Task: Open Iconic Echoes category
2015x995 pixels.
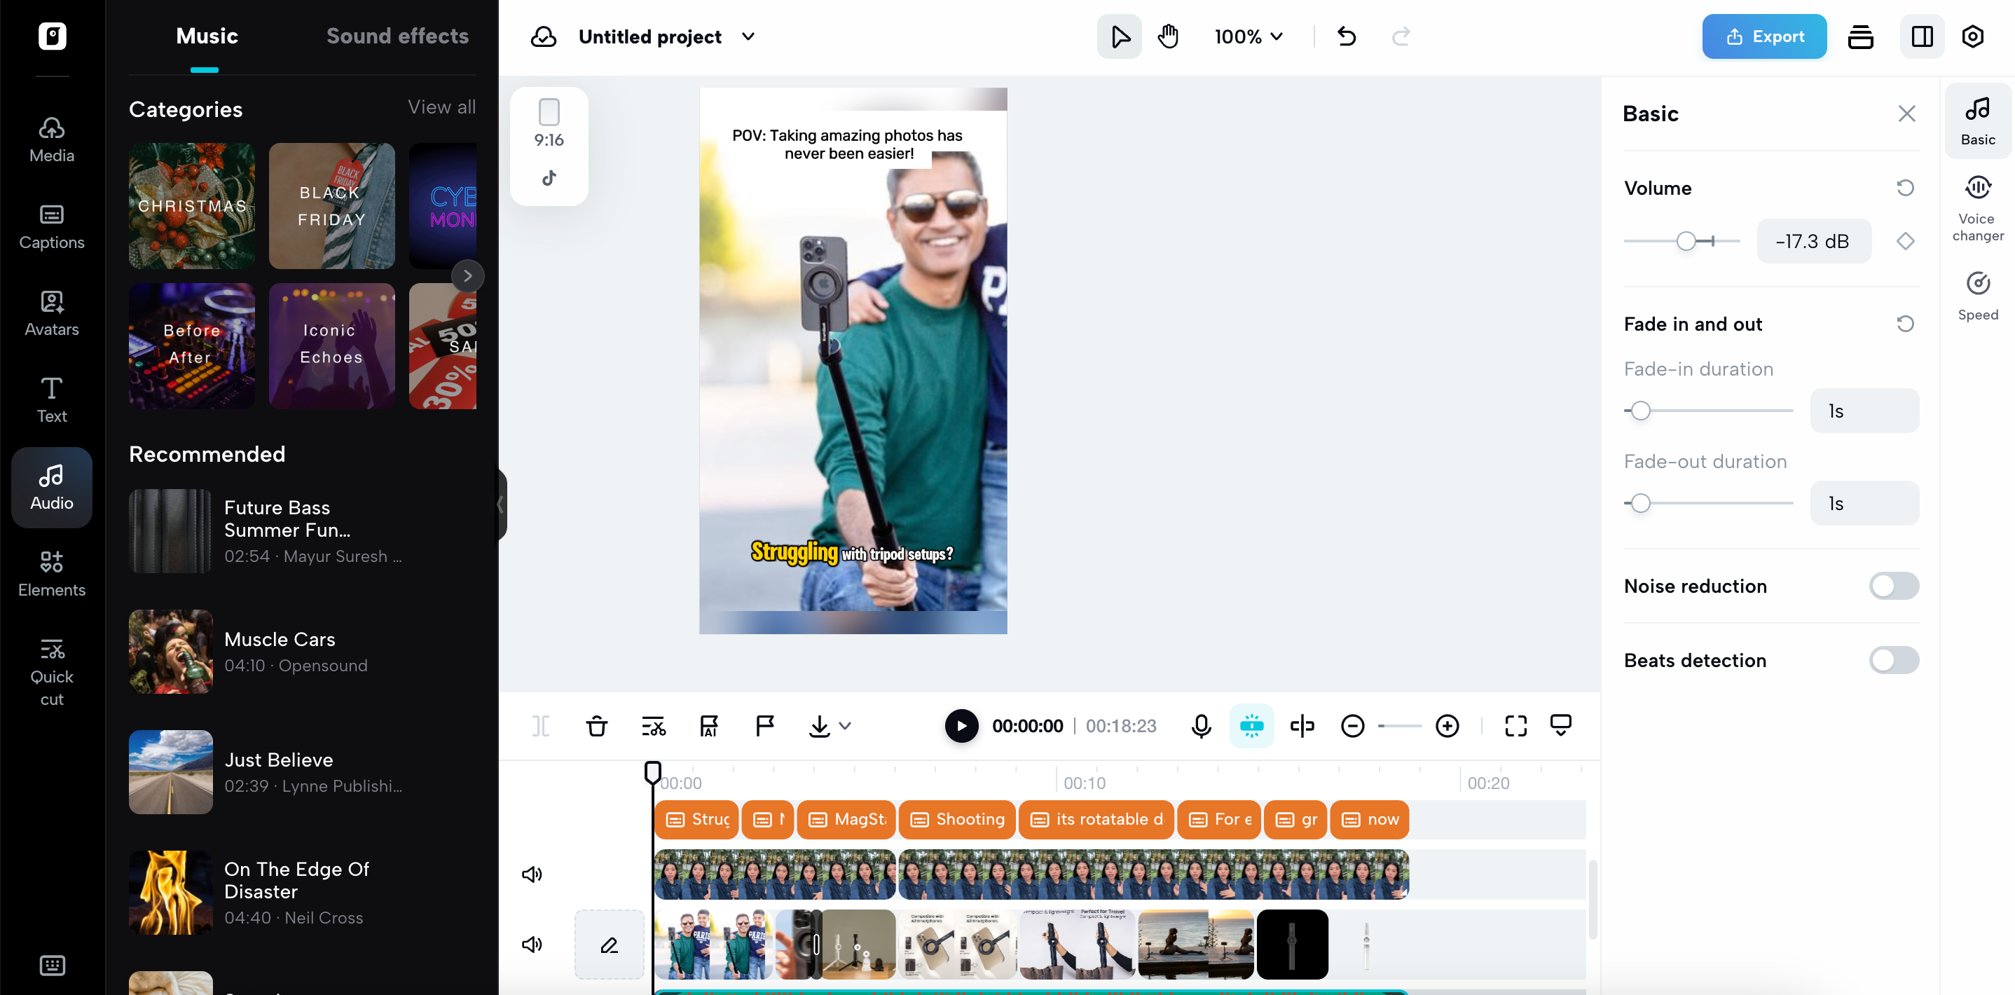Action: click(x=331, y=345)
